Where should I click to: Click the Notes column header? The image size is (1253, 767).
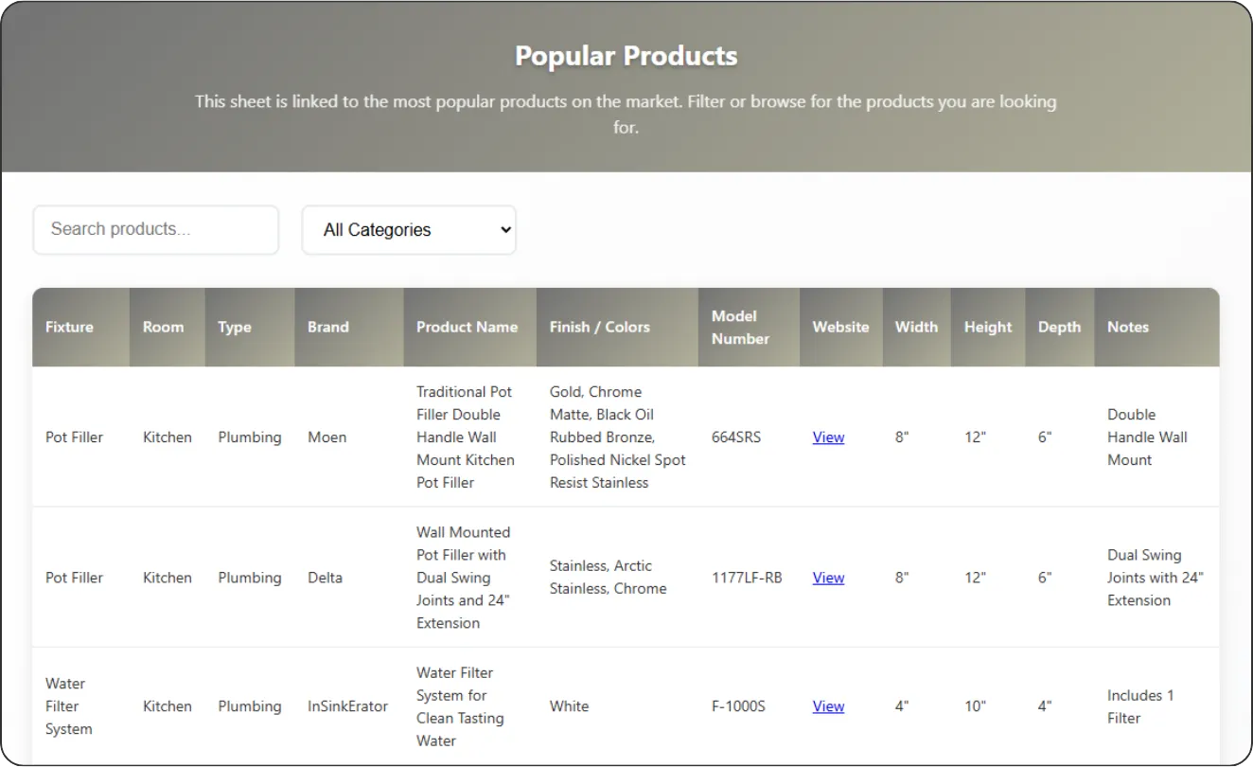(x=1127, y=328)
